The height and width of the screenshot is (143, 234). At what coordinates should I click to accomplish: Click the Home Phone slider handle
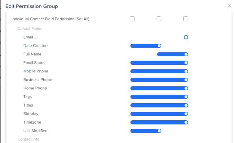tap(186, 88)
